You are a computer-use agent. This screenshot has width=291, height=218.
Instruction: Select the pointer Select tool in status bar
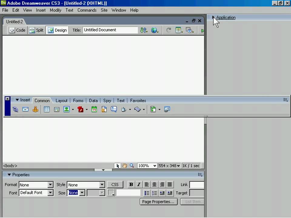[118, 166]
